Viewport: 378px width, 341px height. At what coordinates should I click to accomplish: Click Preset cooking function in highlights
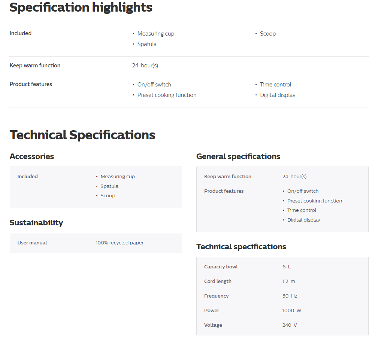(x=167, y=95)
